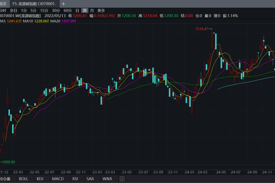This screenshot has height=183, width=275.
Task: Select the 月 monthly period
Action: [92, 11]
